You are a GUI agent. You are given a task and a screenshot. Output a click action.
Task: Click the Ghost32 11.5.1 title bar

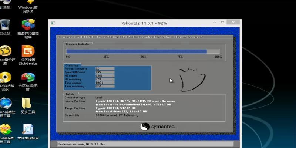click(x=145, y=23)
